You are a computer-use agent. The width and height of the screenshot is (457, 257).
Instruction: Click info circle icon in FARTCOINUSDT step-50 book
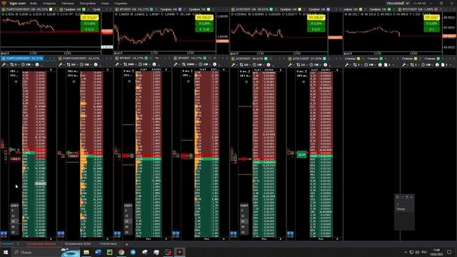[96, 64]
